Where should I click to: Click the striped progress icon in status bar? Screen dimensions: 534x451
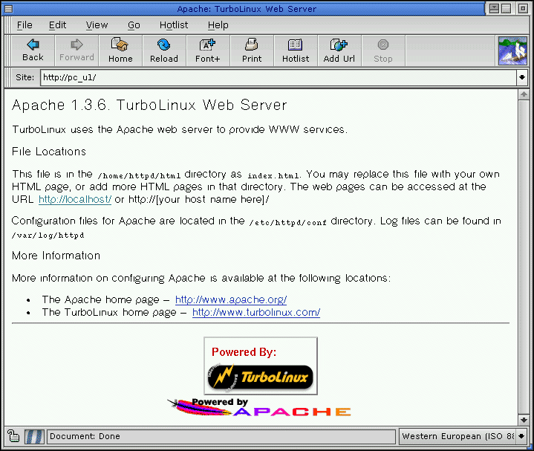34,436
